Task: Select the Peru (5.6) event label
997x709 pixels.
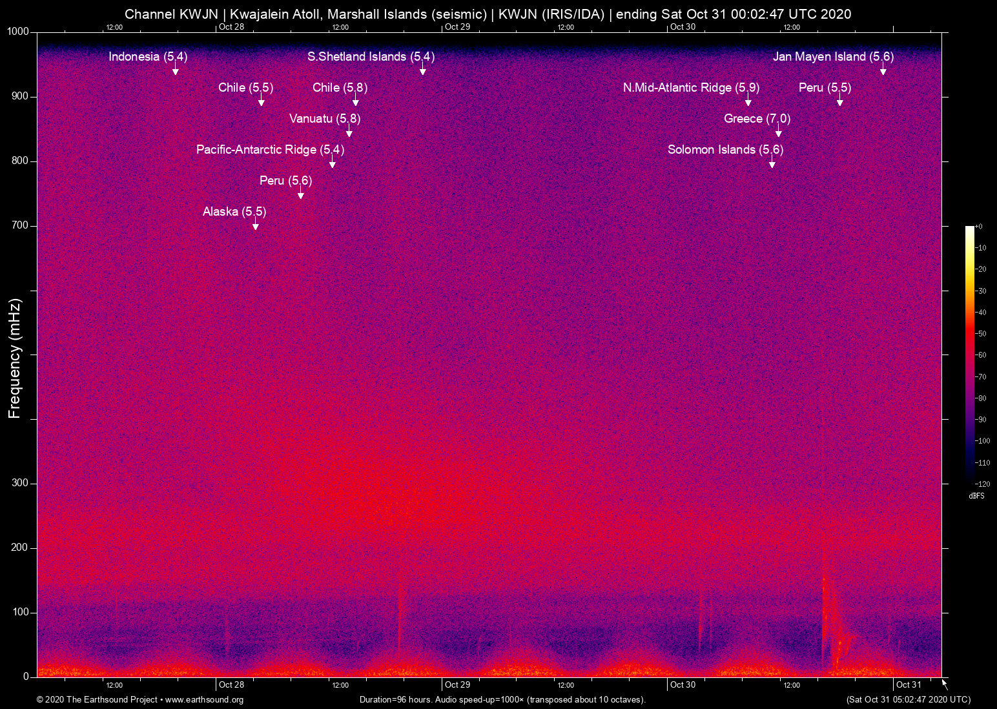Action: coord(285,181)
